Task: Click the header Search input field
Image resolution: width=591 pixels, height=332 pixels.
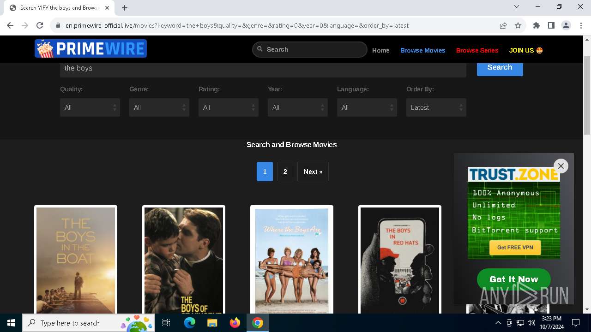Action: 310,49
